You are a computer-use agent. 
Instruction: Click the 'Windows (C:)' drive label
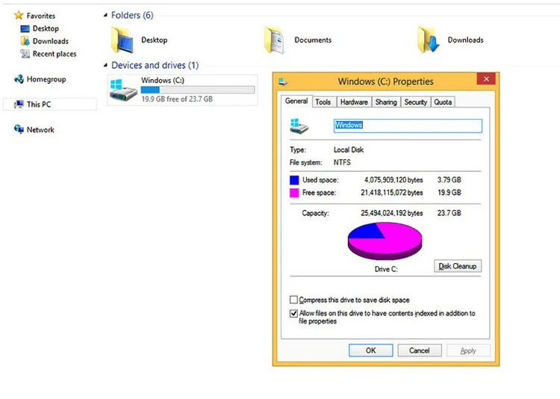163,81
